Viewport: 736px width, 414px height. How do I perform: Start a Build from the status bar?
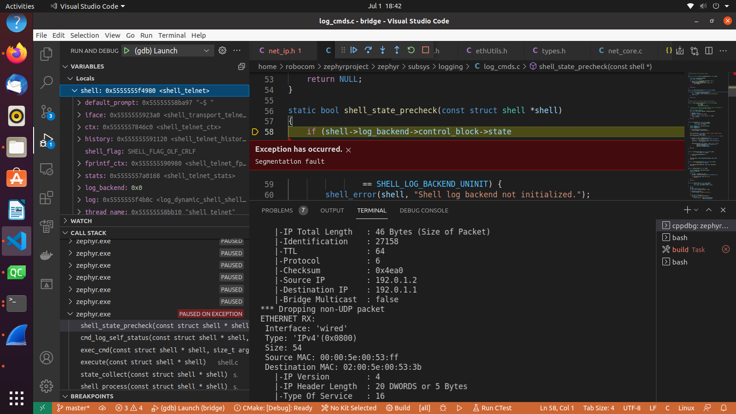397,408
